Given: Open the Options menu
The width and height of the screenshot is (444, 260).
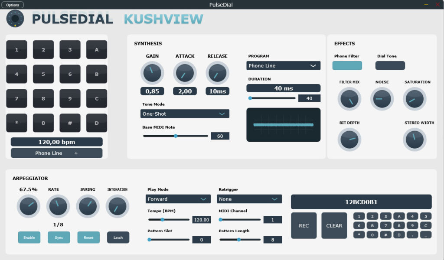Looking at the screenshot, I should click(x=12, y=4).
